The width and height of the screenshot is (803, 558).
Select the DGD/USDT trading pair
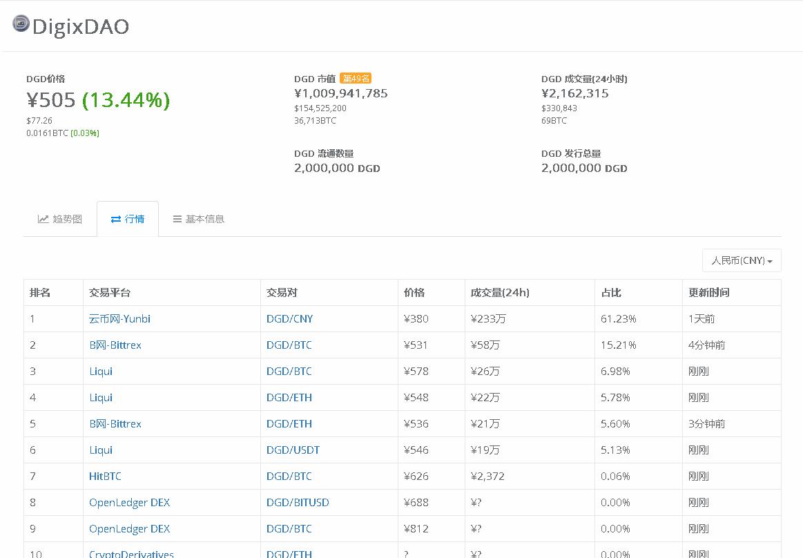pos(293,450)
